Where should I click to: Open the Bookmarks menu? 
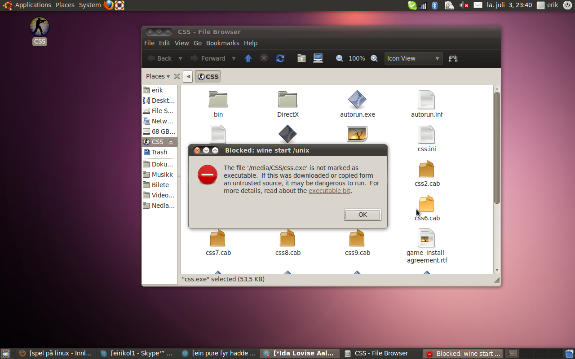[222, 43]
